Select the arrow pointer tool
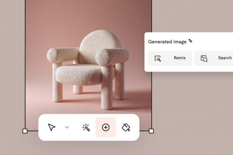 (52, 127)
